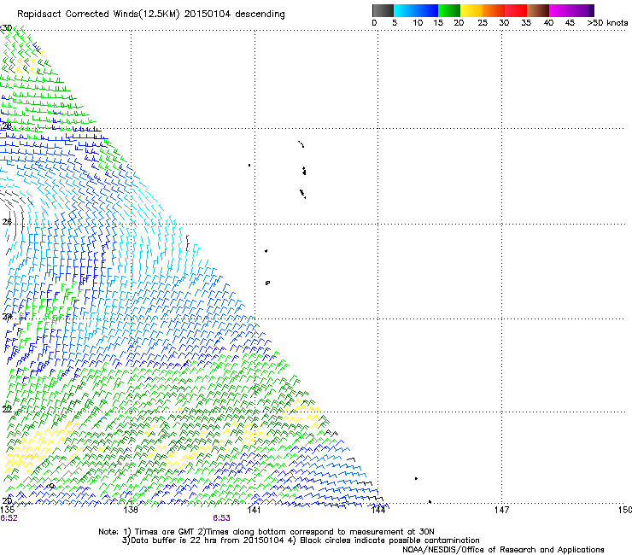632x555 pixels.
Task: Click the latitude label '22'
Action: coord(7,410)
